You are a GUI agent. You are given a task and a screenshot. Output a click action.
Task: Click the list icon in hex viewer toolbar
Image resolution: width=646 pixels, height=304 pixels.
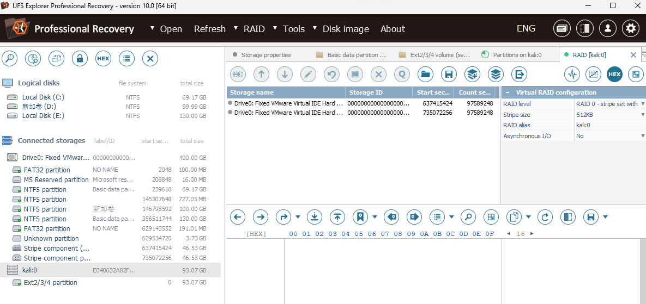(x=438, y=217)
